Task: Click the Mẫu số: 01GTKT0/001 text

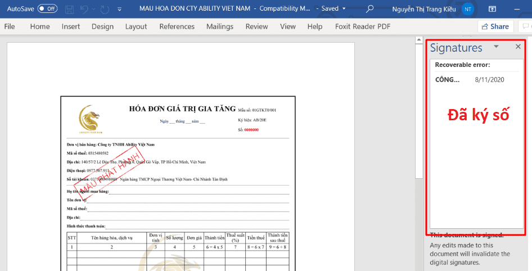Action: point(257,110)
